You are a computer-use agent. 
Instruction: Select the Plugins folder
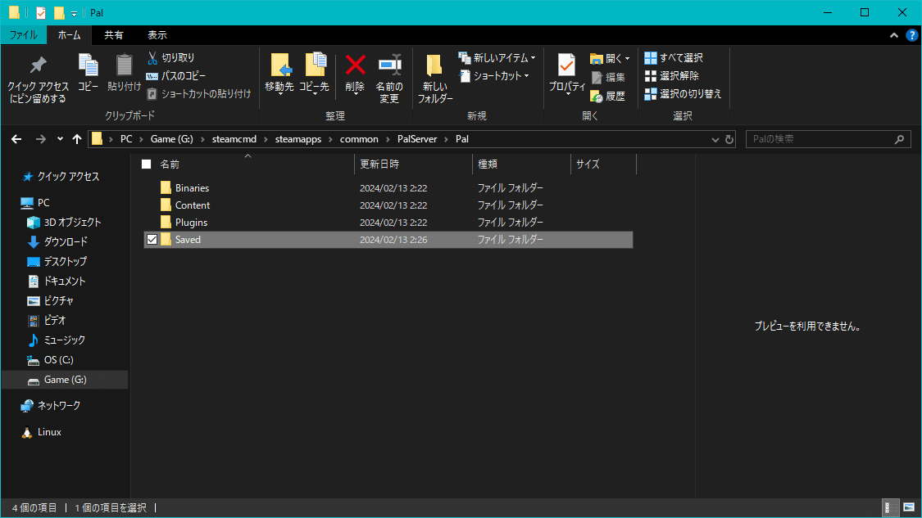tap(388, 222)
